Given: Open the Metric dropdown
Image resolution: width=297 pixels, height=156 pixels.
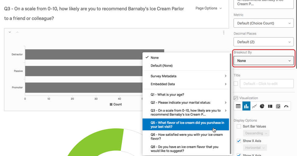Looking at the screenshot, I should coord(263,23).
